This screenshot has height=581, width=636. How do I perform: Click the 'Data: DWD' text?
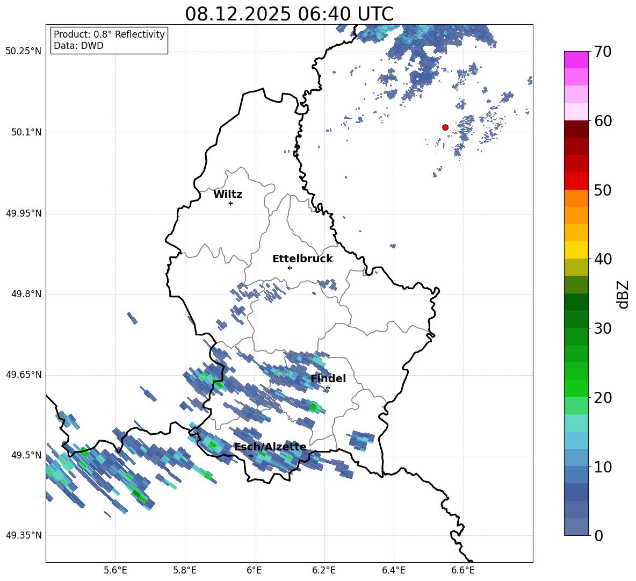[78, 46]
